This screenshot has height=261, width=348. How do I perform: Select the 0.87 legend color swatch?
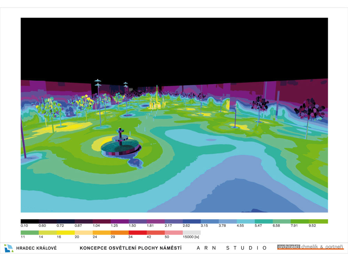point(84,221)
